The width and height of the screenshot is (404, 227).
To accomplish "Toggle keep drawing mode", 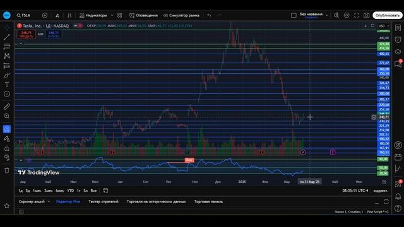I will (7, 139).
